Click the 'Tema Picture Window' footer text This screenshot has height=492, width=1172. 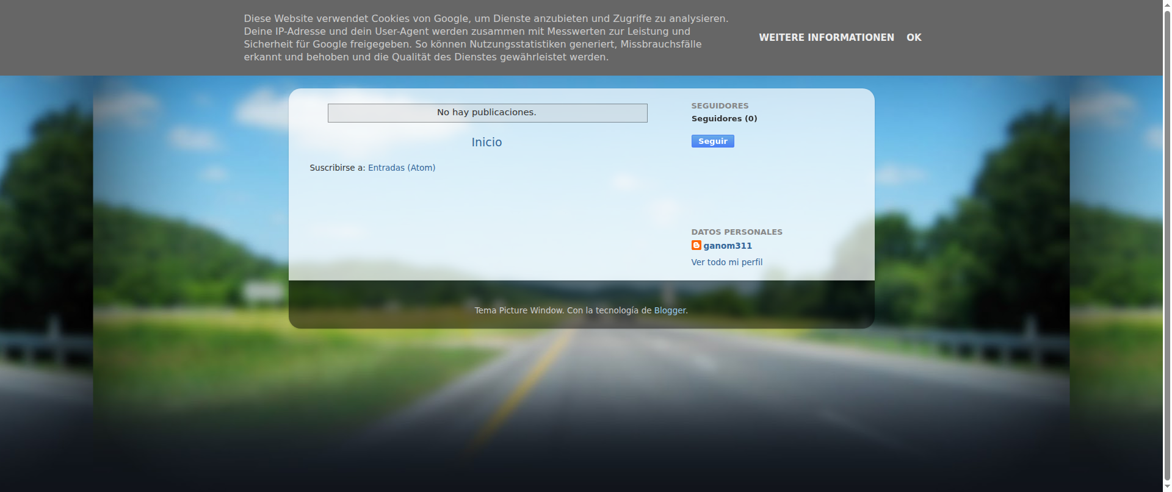click(519, 310)
